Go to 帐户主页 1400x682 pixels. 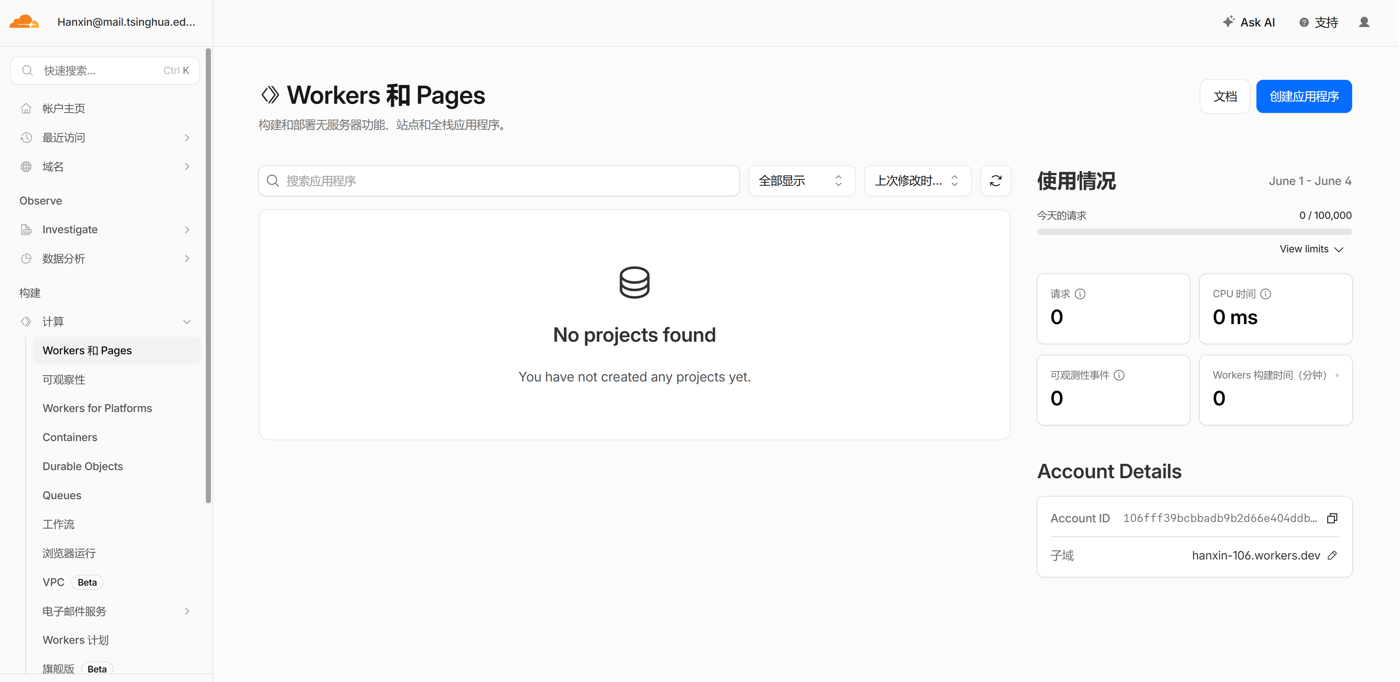(x=64, y=109)
